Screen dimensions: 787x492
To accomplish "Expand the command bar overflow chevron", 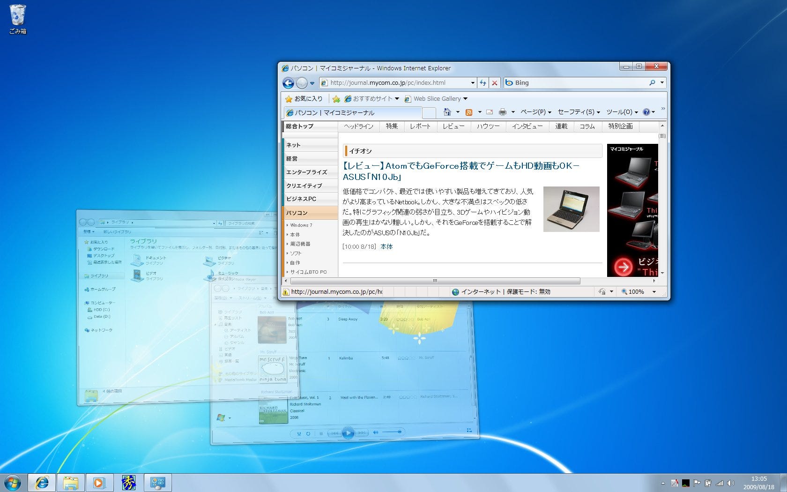I will point(663,109).
